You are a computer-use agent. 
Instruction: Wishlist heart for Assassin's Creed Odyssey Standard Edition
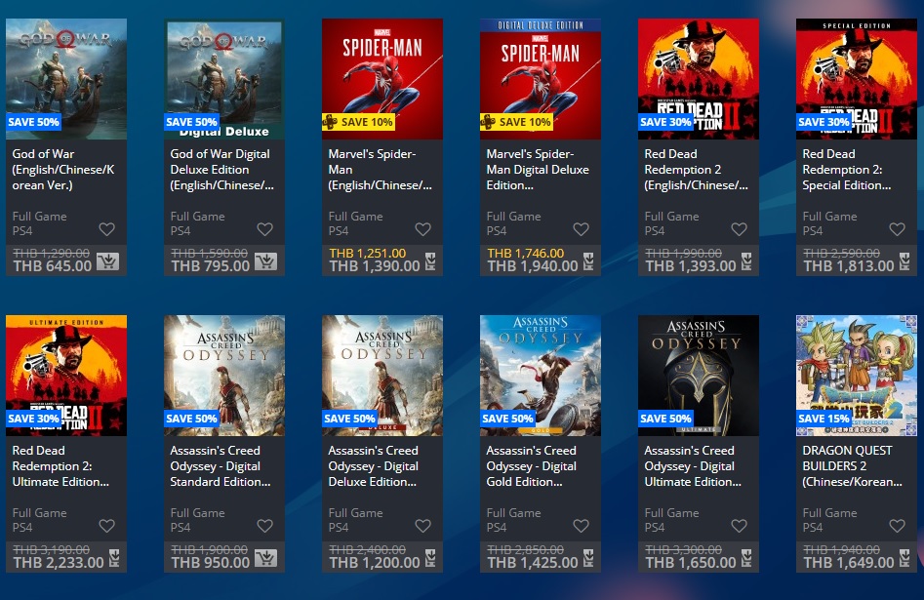264,526
